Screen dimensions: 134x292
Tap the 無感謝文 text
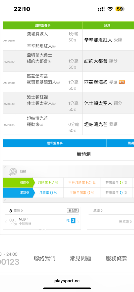pos(126,222)
